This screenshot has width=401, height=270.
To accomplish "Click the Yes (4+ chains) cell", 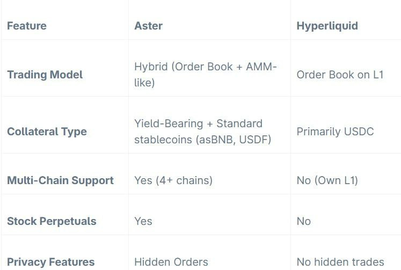I will pyautogui.click(x=173, y=180).
